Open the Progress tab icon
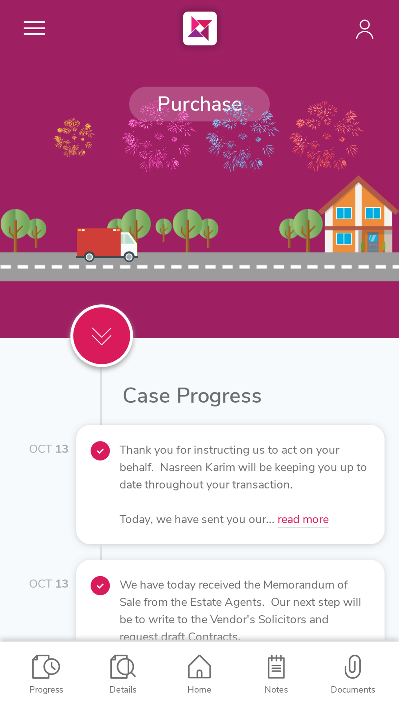This screenshot has width=399, height=709. pos(46,667)
